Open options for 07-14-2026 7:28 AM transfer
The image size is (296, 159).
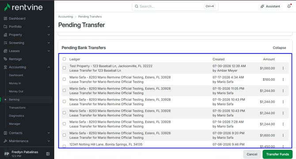pos(283,124)
